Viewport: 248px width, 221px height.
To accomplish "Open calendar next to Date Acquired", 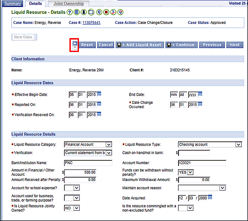I will point(210,197).
